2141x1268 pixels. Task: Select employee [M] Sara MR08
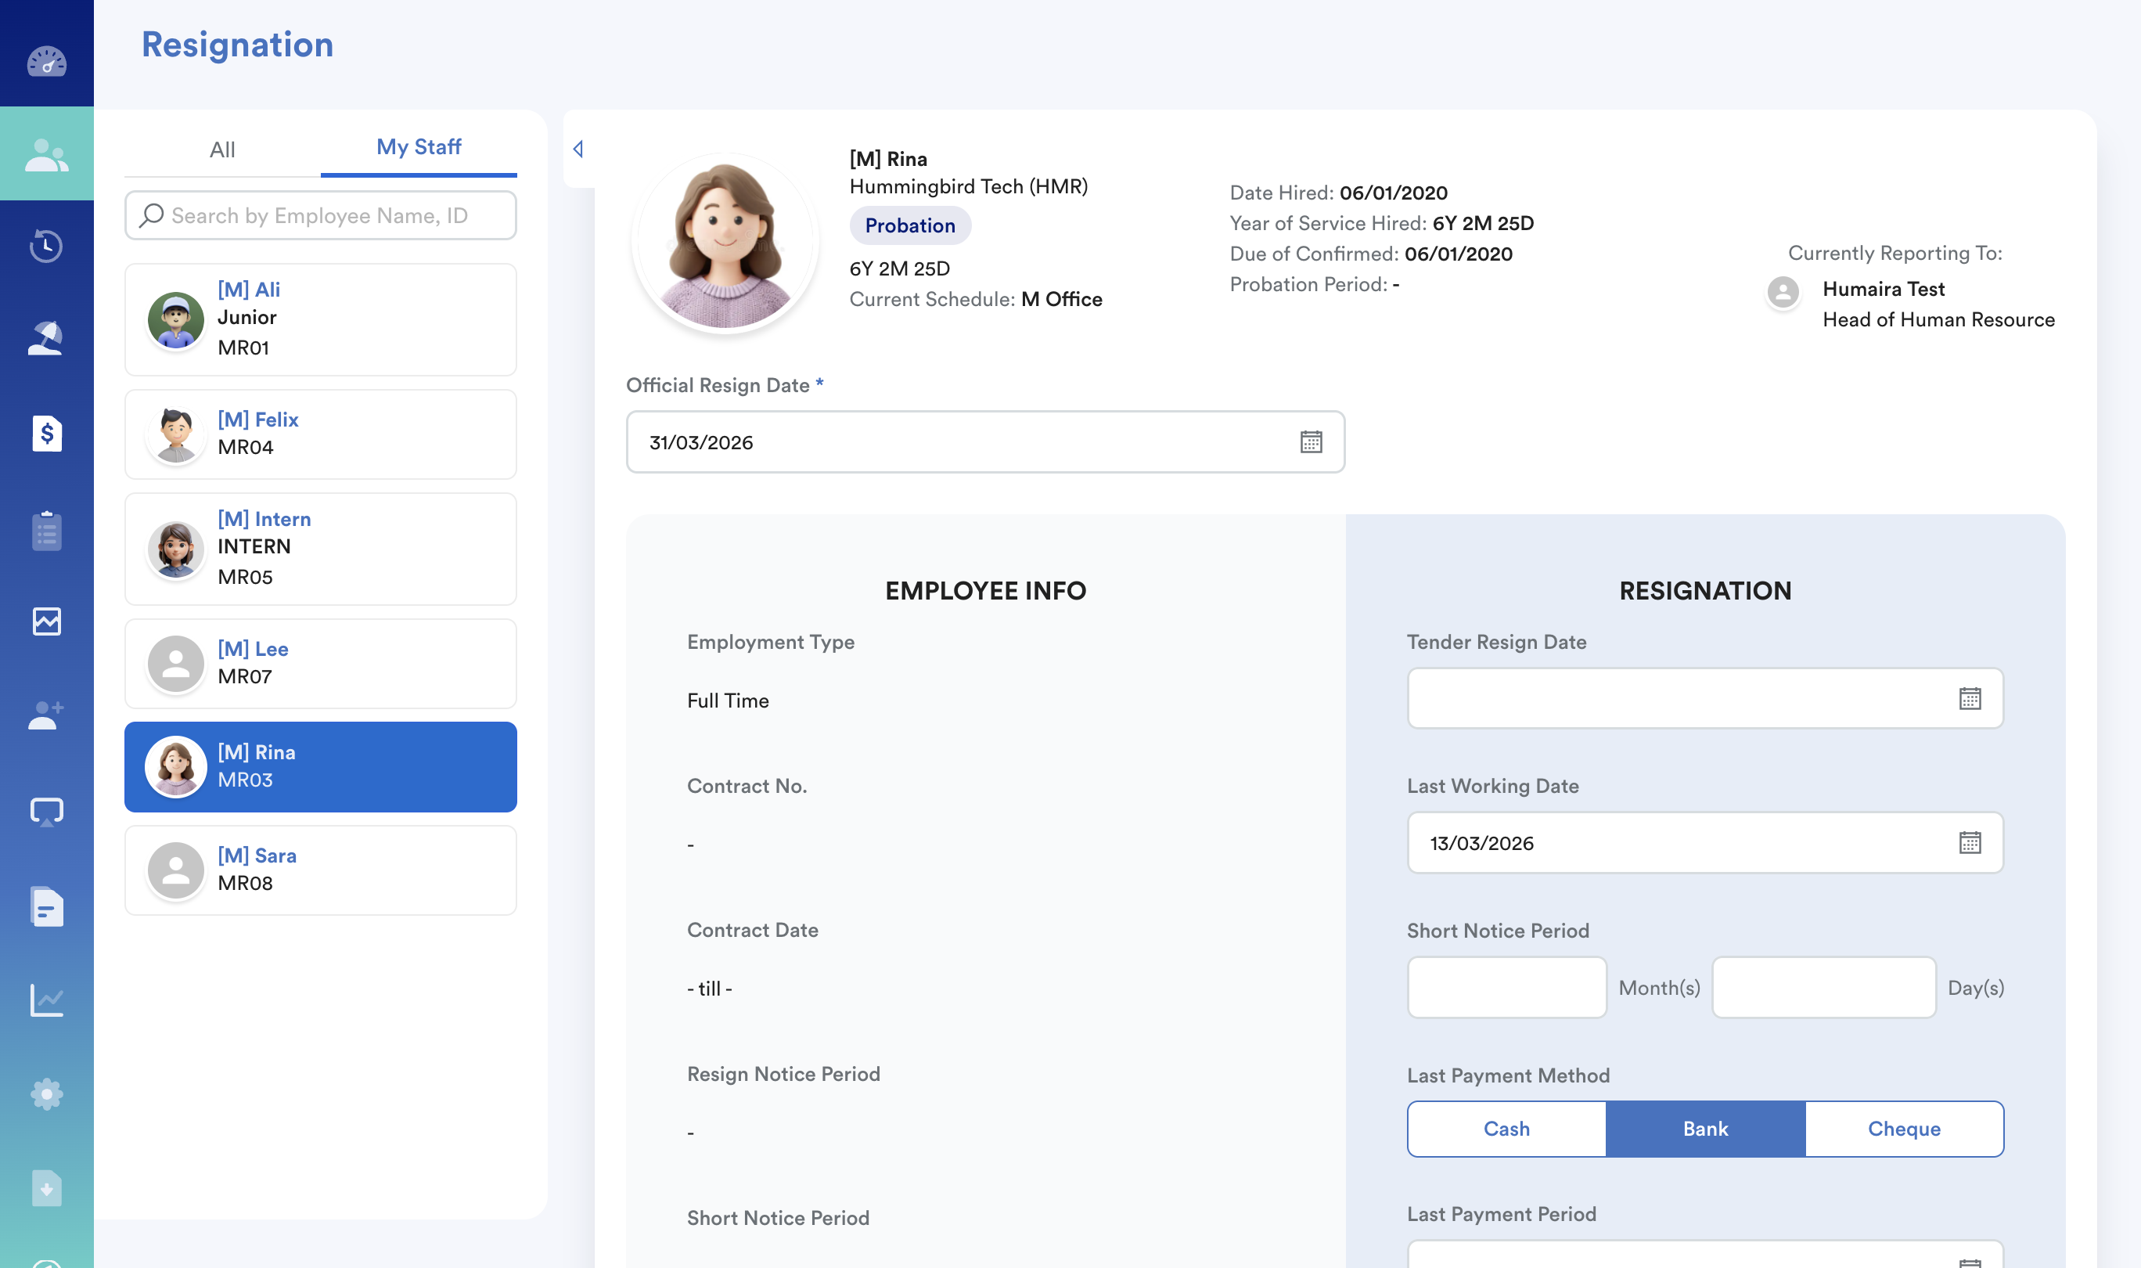pos(320,870)
